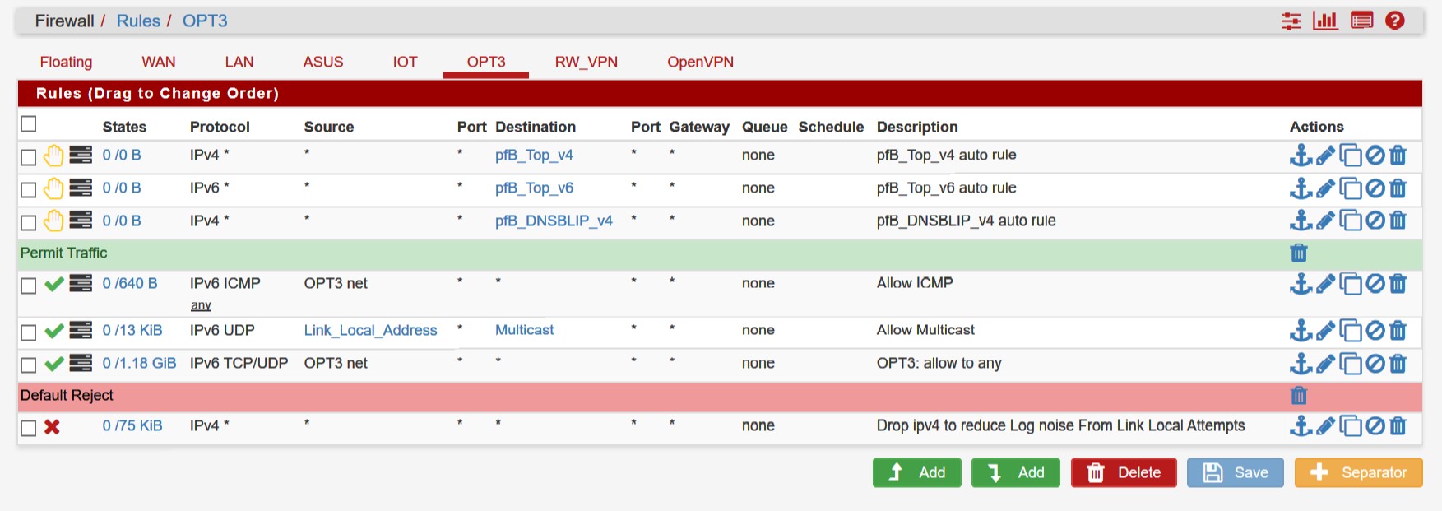Open advanced options on pfB_Top_v6 rule
1442x511 pixels.
click(x=81, y=188)
